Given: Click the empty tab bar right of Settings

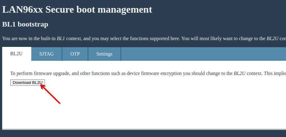Looking at the screenshot, I should (x=201, y=54).
